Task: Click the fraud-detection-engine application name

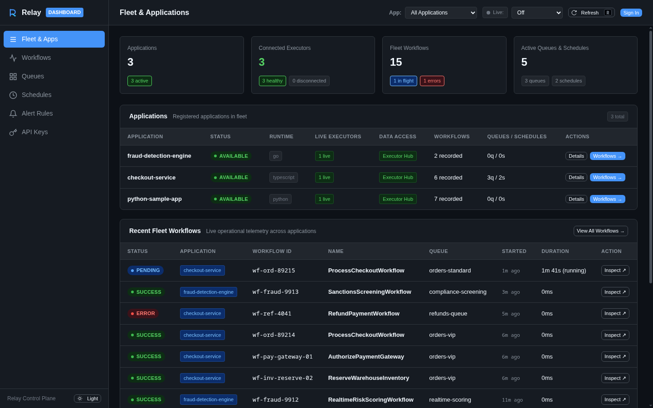Action: 159,156
